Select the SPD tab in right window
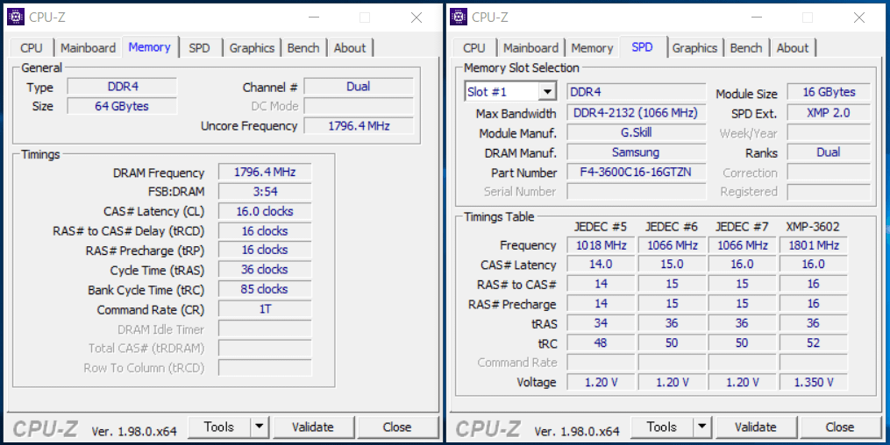The width and height of the screenshot is (890, 445). [x=642, y=47]
